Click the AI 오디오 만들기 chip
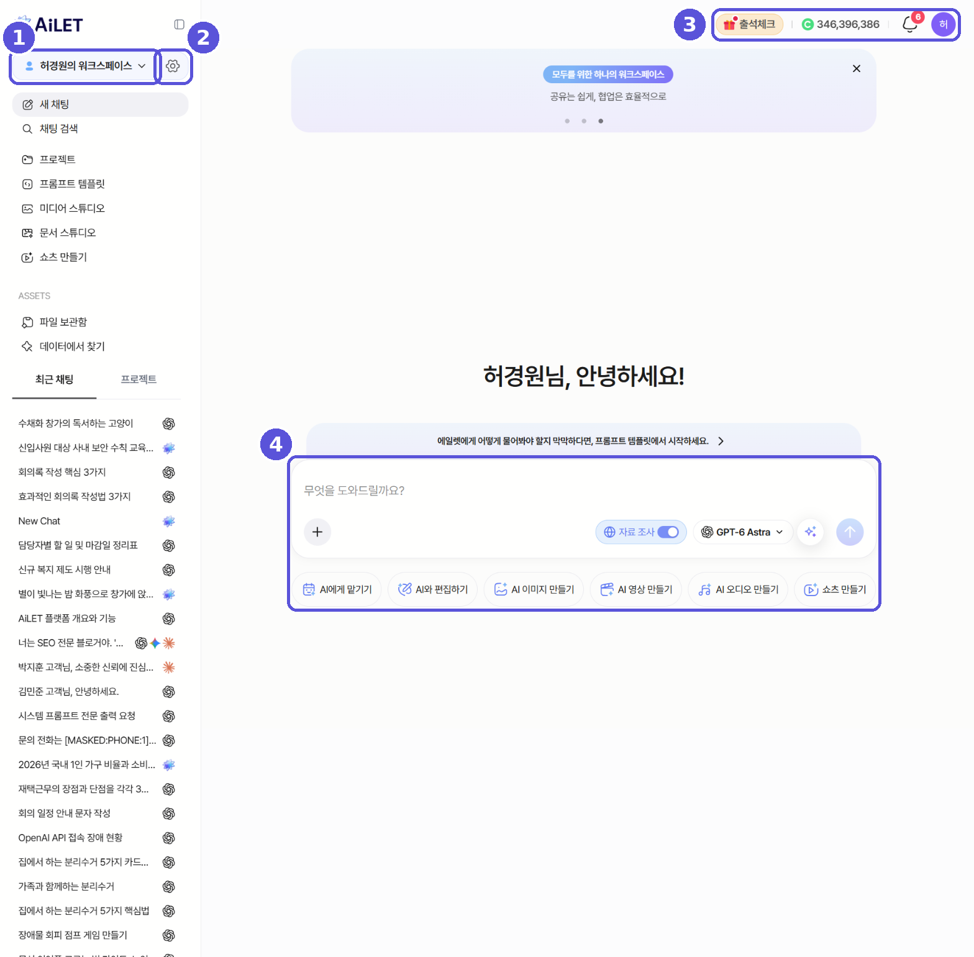The width and height of the screenshot is (974, 957). (x=738, y=589)
